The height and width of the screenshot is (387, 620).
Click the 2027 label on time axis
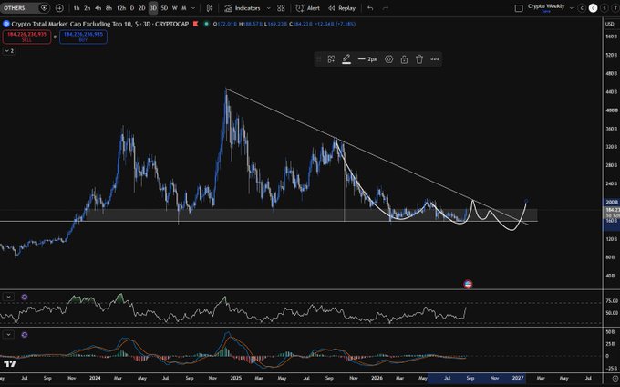[518, 378]
